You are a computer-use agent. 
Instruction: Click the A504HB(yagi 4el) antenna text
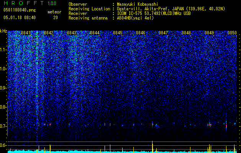(135, 18)
